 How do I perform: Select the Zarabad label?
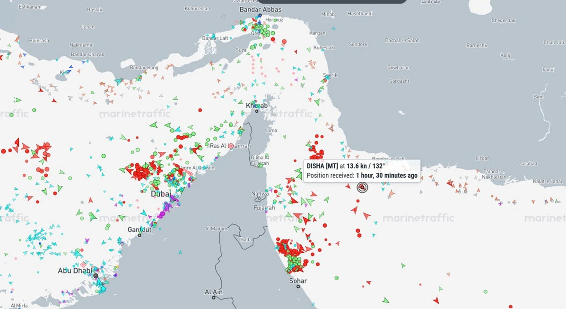pyautogui.click(x=528, y=164)
